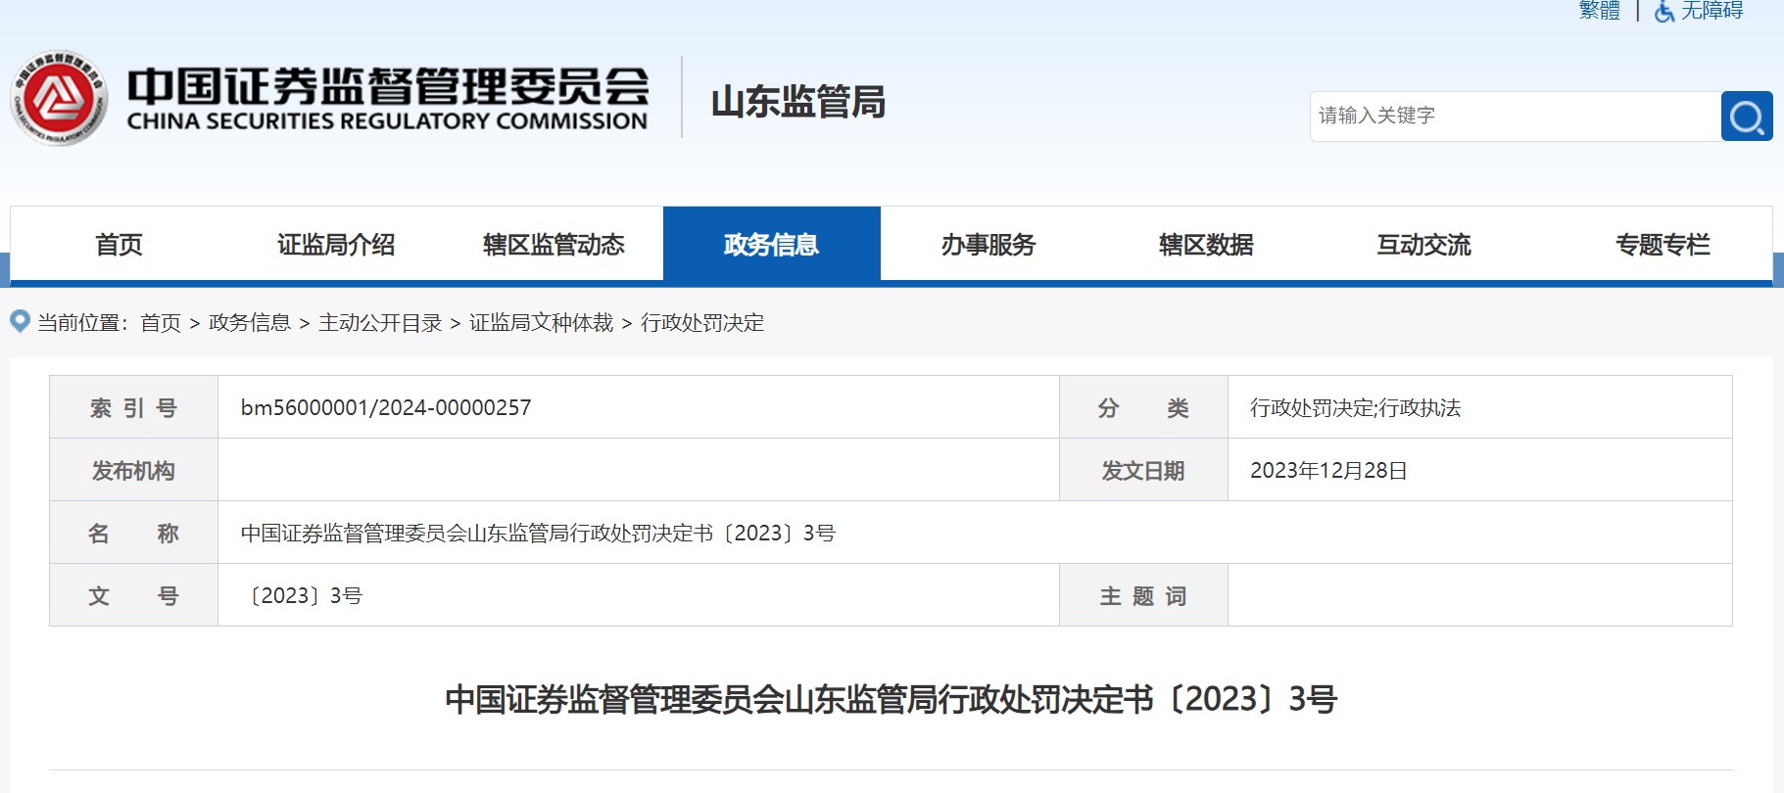
Task: Select the 政务信息 navigation tab
Action: 772,244
